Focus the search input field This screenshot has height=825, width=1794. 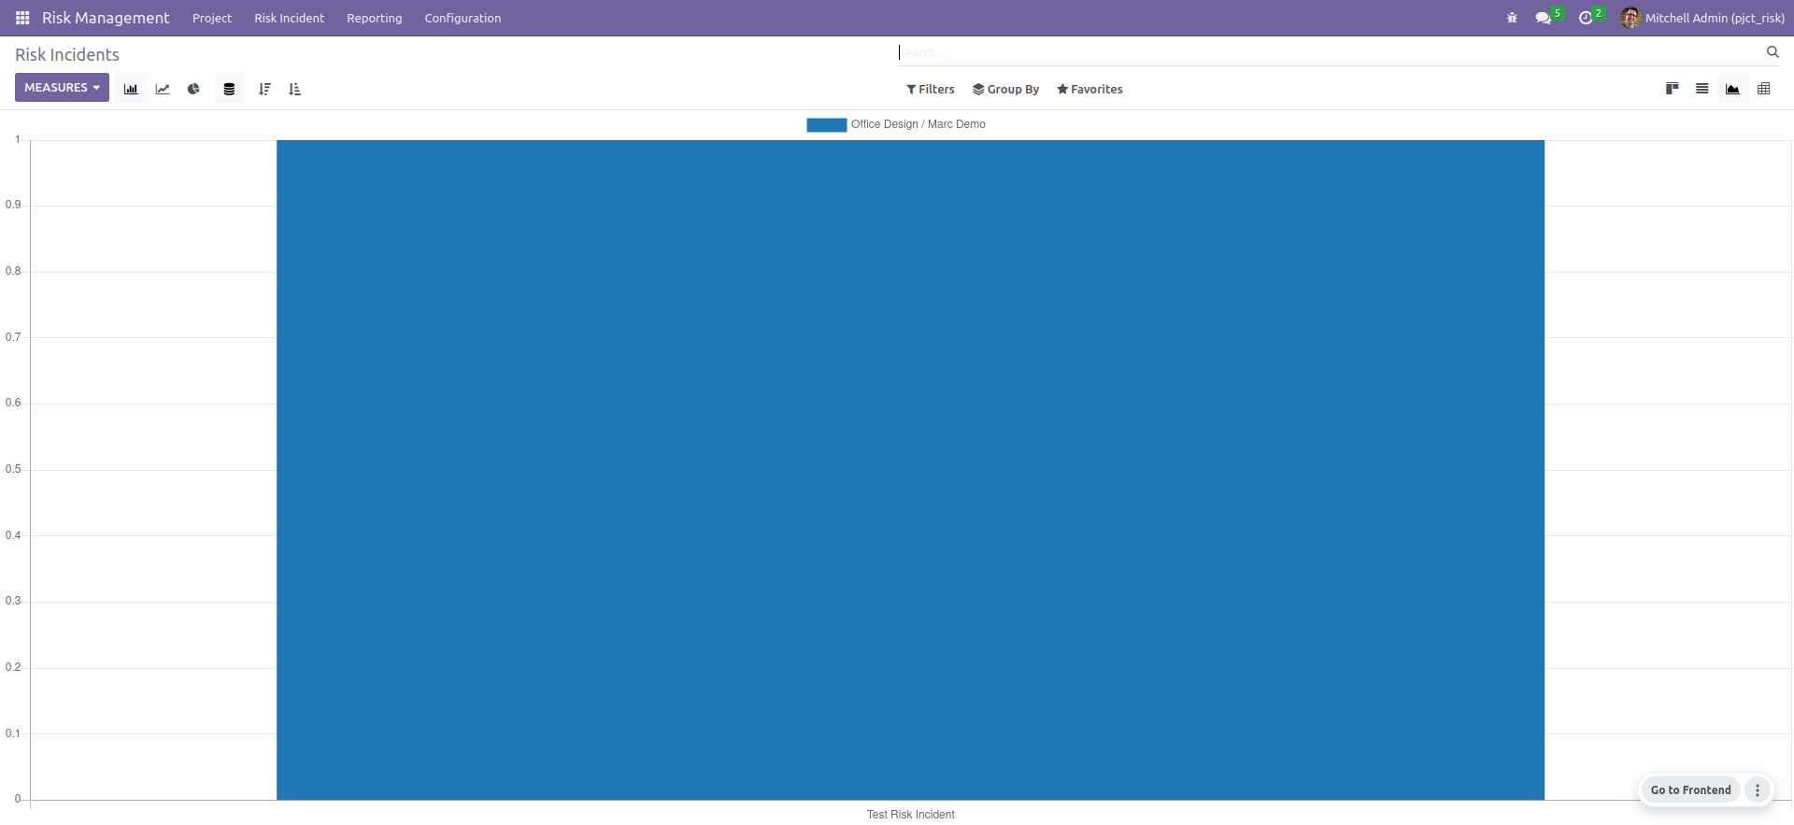tap(1329, 52)
